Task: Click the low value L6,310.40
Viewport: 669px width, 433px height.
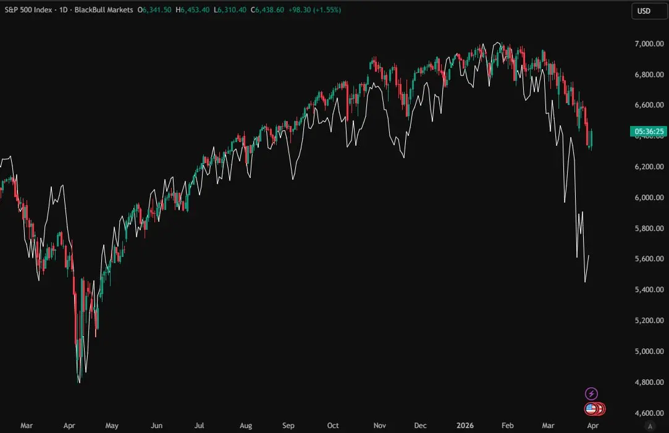Action: tap(230, 10)
